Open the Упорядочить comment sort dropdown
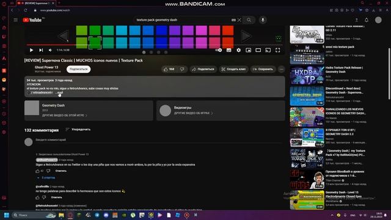 tap(78, 130)
